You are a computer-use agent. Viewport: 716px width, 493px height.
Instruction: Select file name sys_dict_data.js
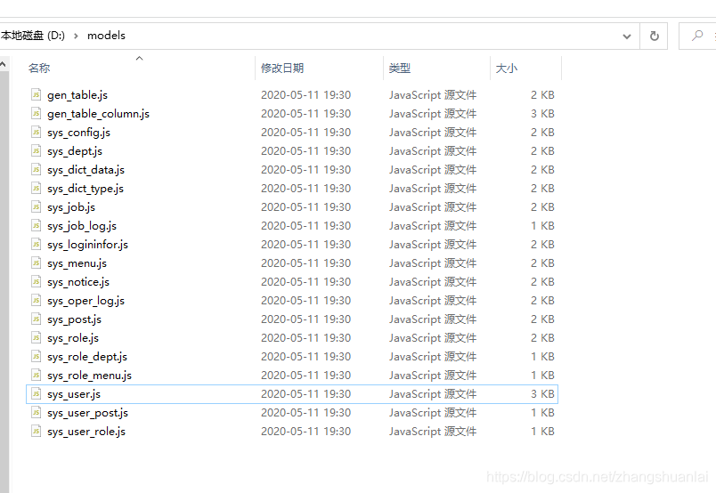pyautogui.click(x=85, y=170)
